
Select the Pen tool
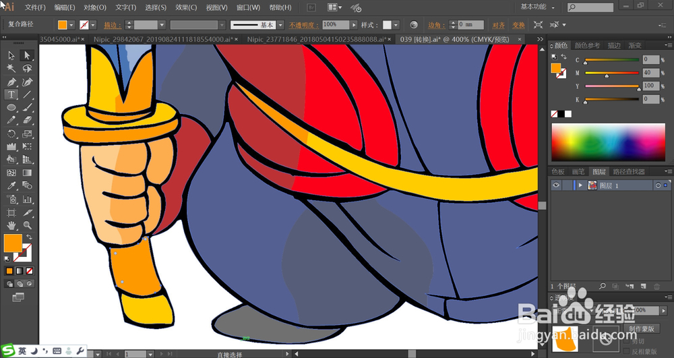[11, 82]
